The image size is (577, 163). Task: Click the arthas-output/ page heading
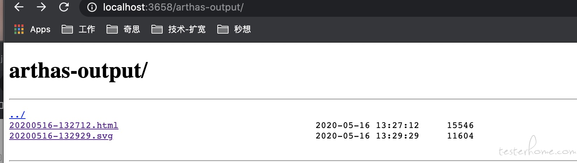[x=79, y=71]
